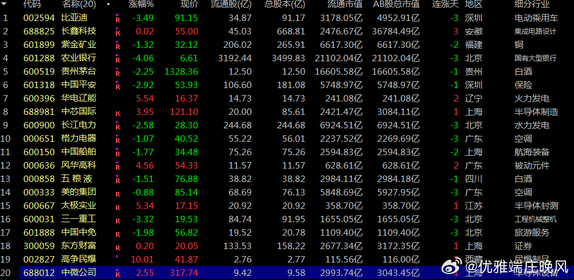This screenshot has width=574, height=280.
Task: Click the small dot icon after 名称(20) header
Action: [x=108, y=5]
